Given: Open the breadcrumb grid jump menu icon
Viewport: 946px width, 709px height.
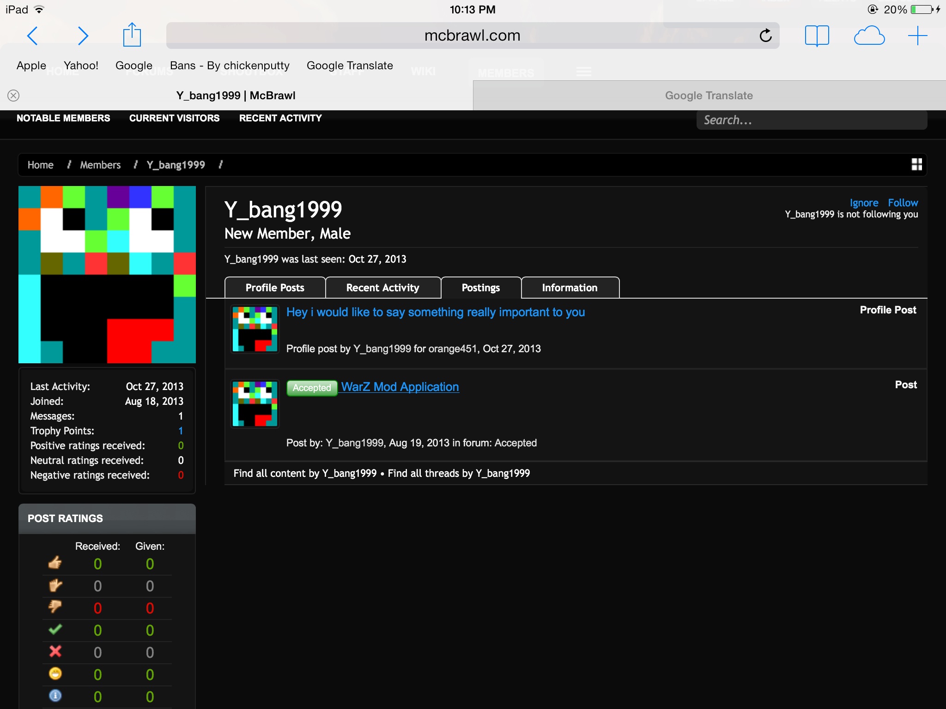Looking at the screenshot, I should coord(916,164).
